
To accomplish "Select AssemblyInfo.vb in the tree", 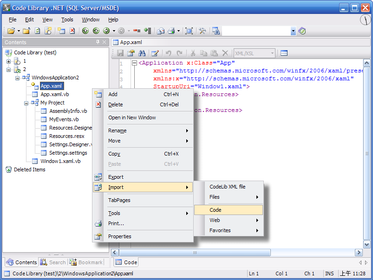I will pos(68,111).
